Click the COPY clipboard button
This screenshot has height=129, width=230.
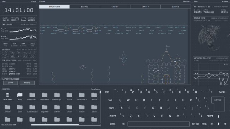[x=10, y=83]
